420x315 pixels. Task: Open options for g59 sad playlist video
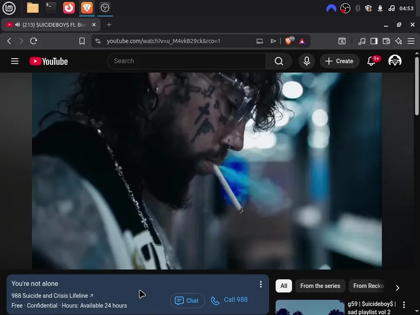(404, 304)
